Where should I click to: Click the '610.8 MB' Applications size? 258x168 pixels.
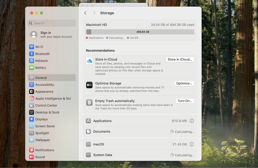[x=179, y=121]
